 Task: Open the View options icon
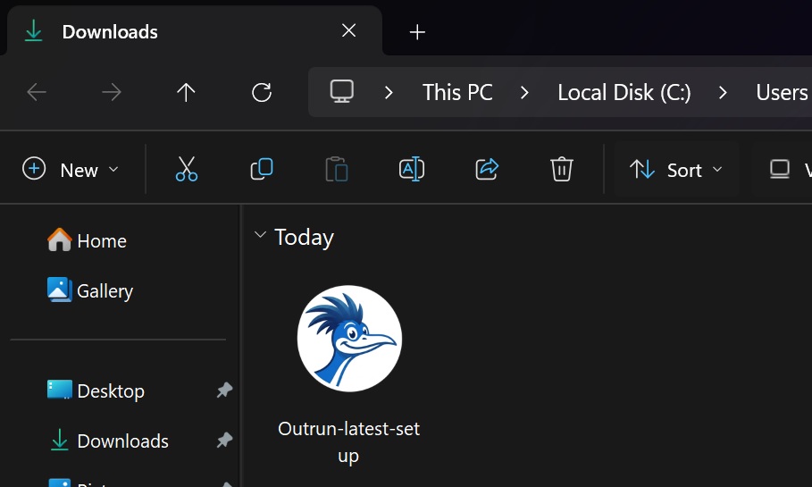pos(779,170)
